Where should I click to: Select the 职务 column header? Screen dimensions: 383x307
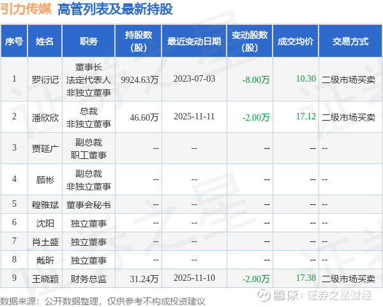point(89,41)
